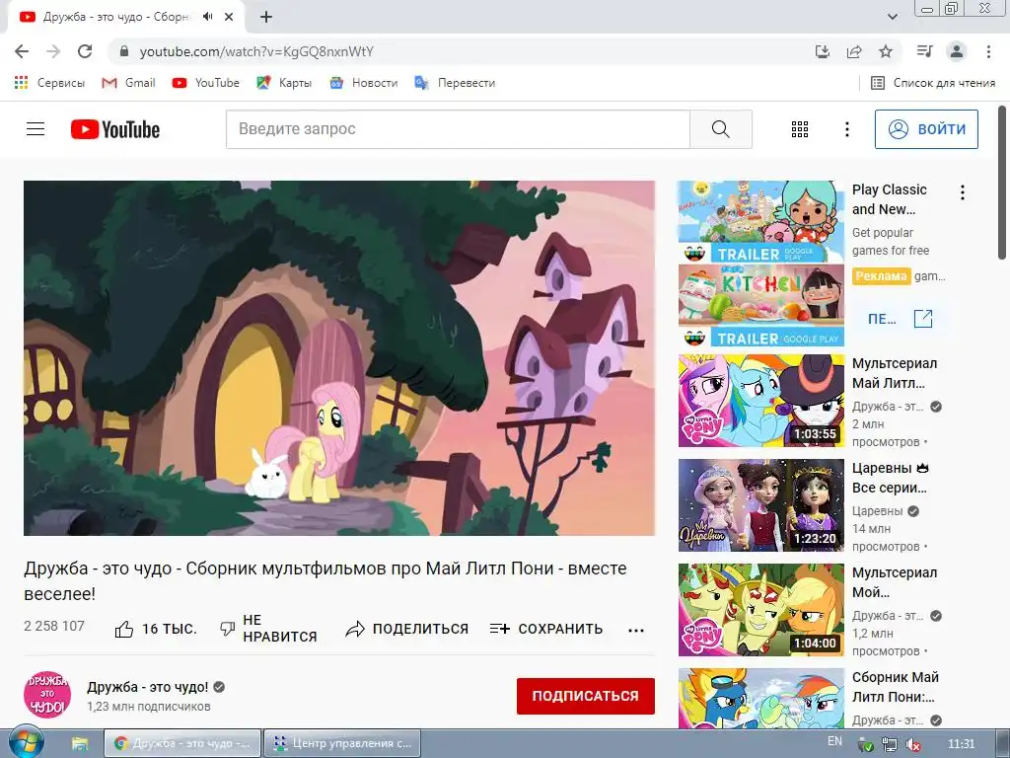Mute the tab via speaker icon
Screen dimensions: 1010x758
(207, 17)
